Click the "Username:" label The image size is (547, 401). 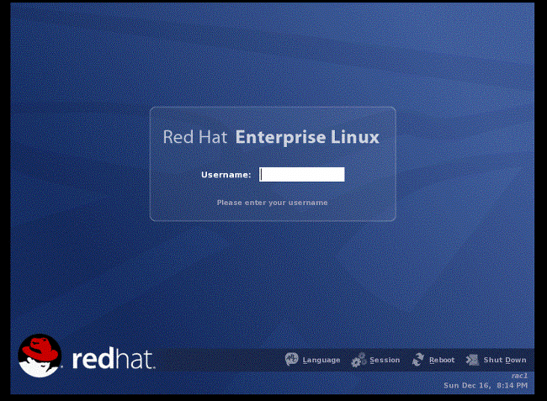point(226,175)
